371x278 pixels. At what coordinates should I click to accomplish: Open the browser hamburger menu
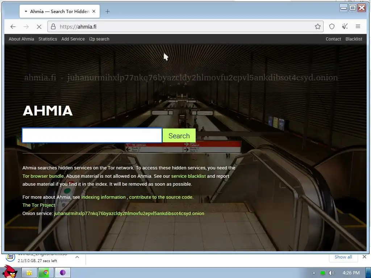point(358,26)
